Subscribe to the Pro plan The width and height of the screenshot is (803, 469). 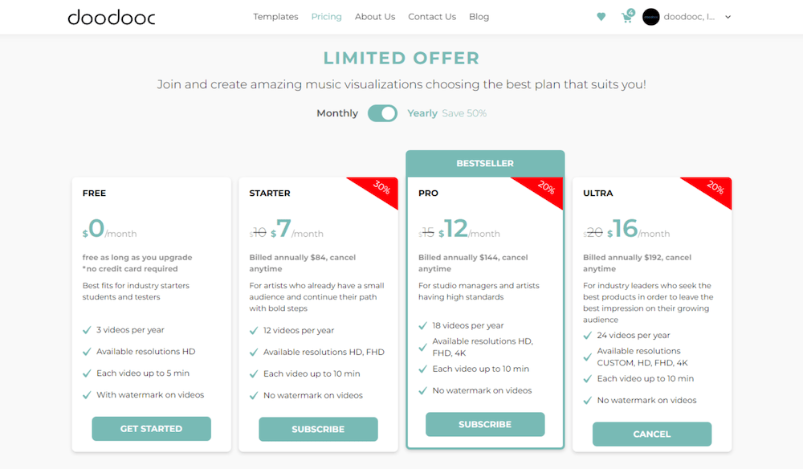485,424
